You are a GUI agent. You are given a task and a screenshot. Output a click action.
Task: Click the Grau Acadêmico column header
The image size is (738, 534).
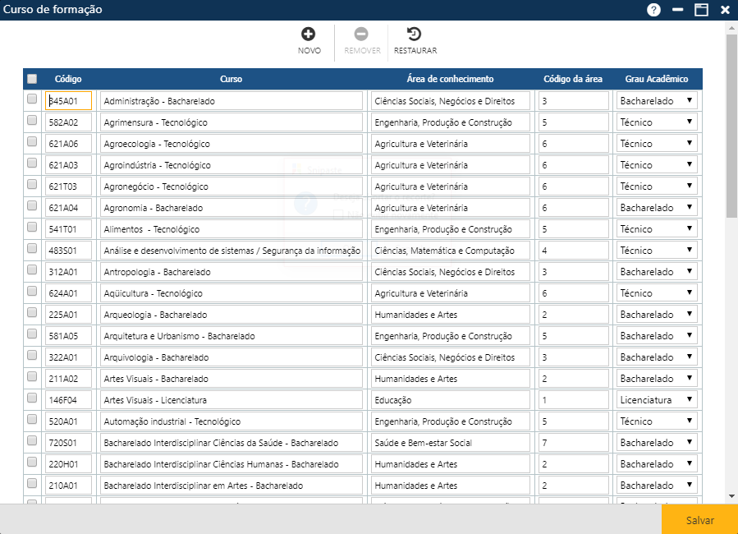657,79
